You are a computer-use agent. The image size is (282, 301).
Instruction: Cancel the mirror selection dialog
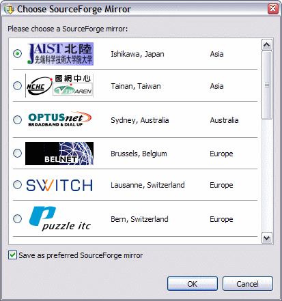[247, 284]
